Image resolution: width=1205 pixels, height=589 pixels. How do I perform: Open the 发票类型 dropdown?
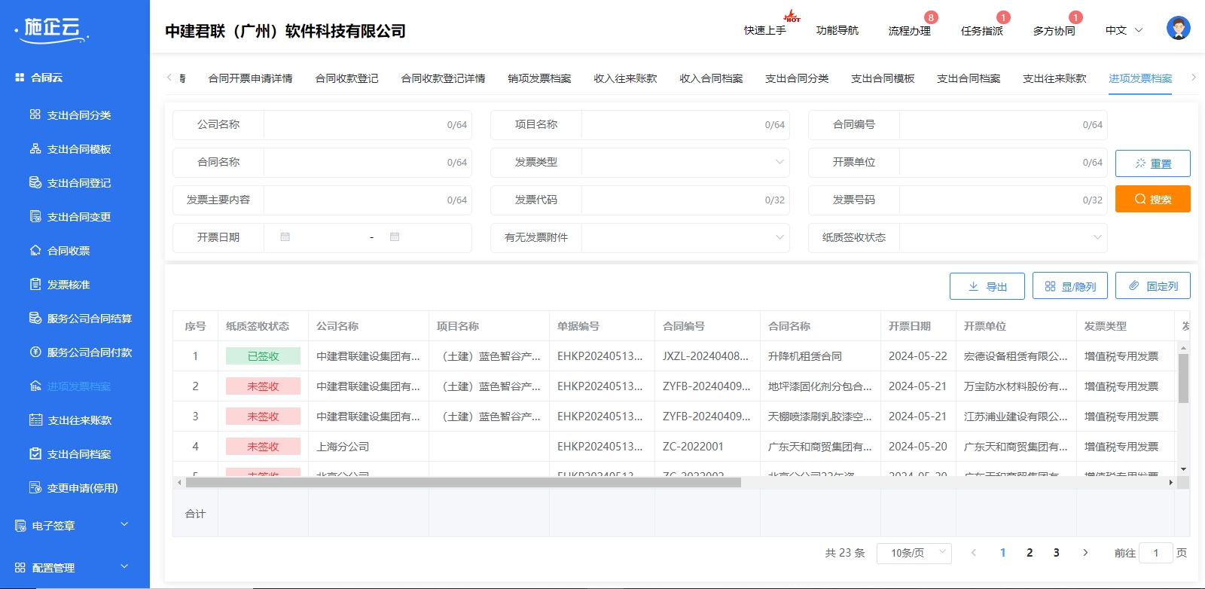685,163
